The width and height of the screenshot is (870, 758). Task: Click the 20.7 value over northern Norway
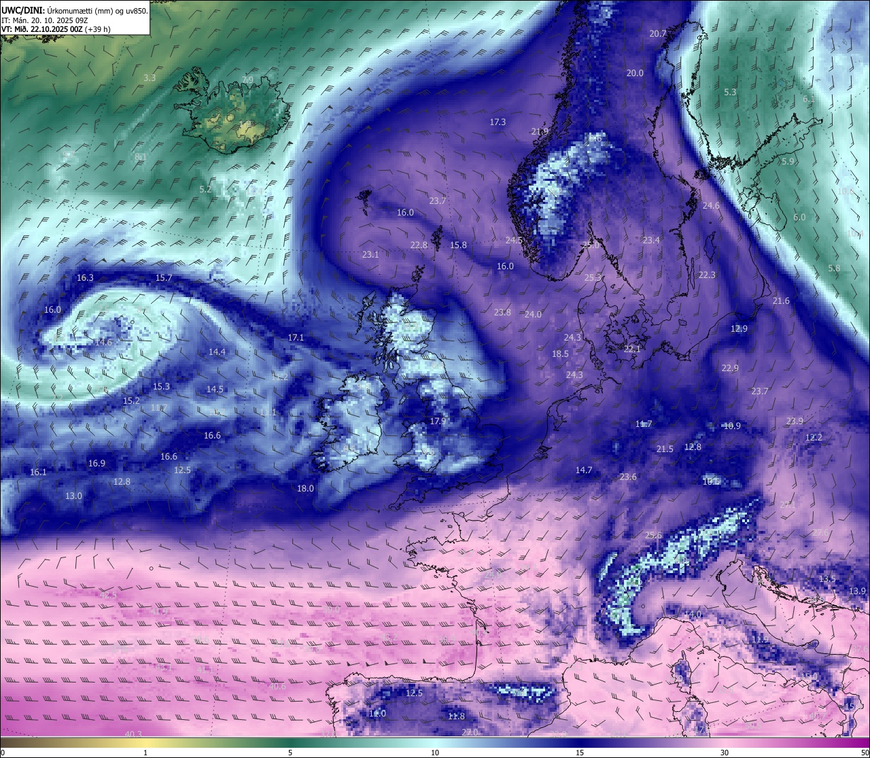(658, 33)
